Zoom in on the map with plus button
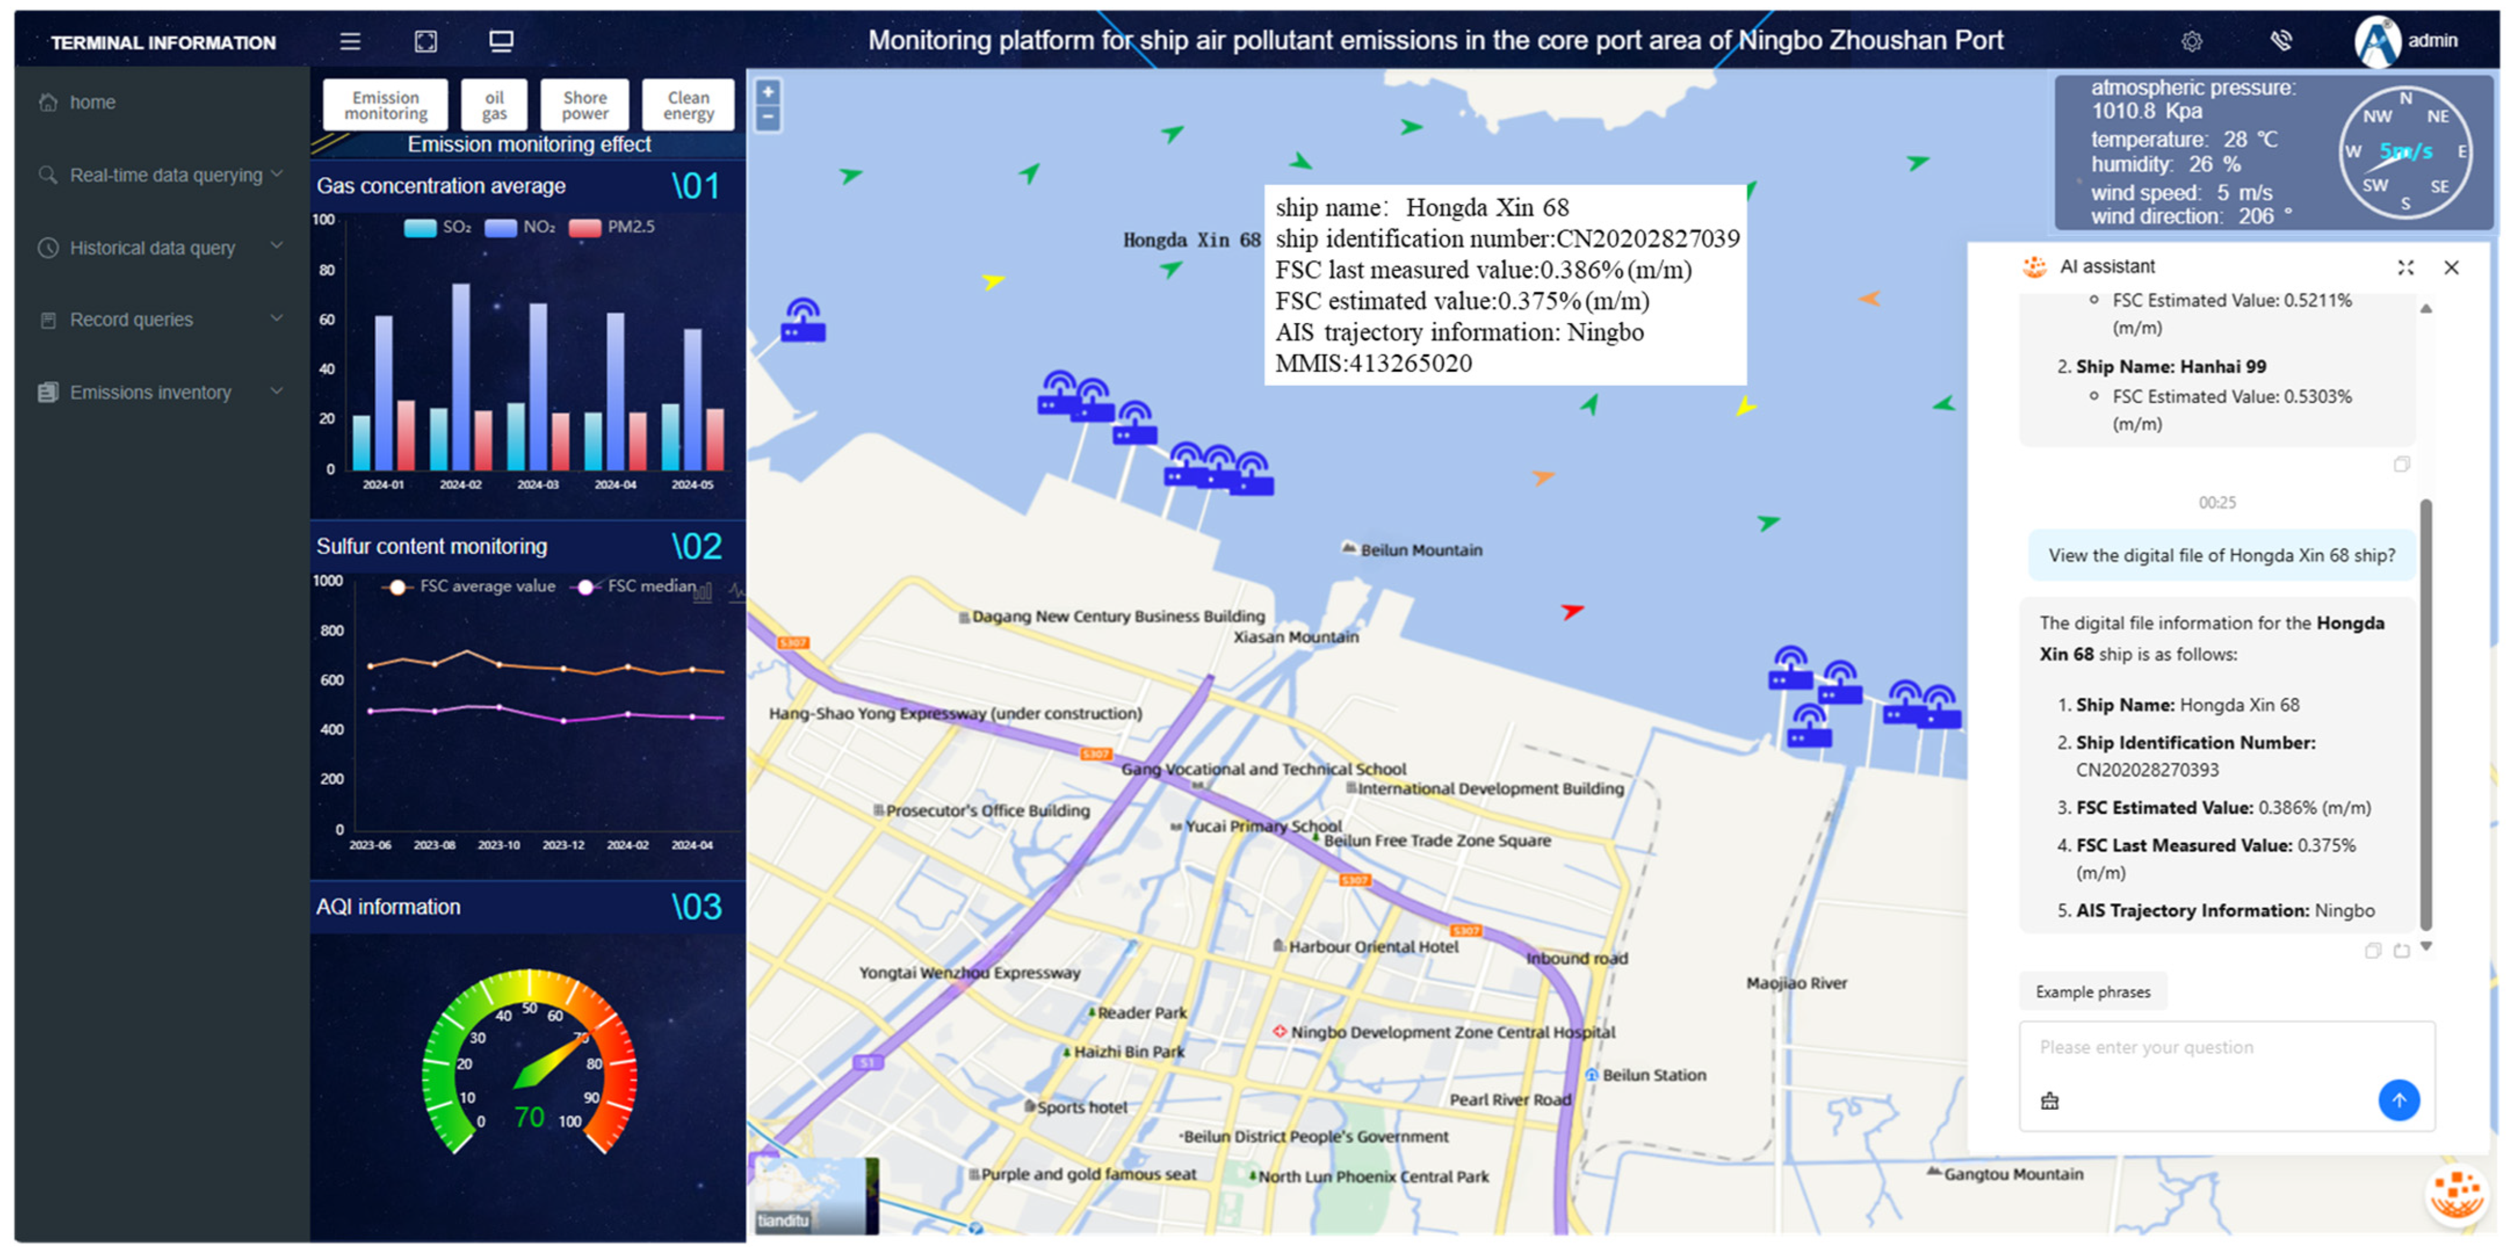 click(x=768, y=93)
